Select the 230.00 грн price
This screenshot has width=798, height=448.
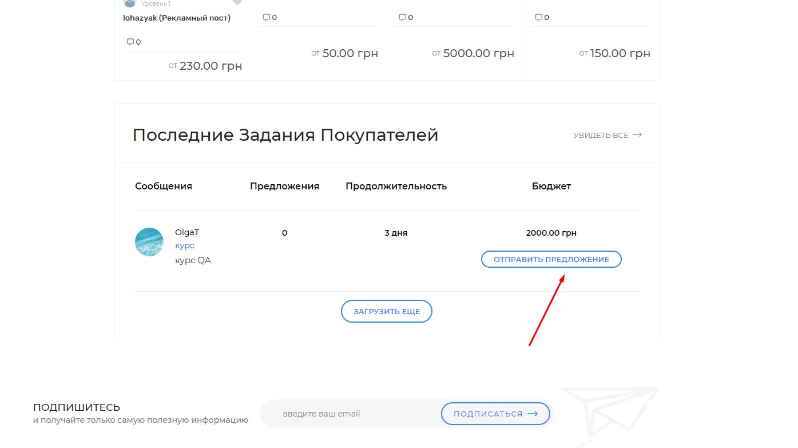(211, 66)
